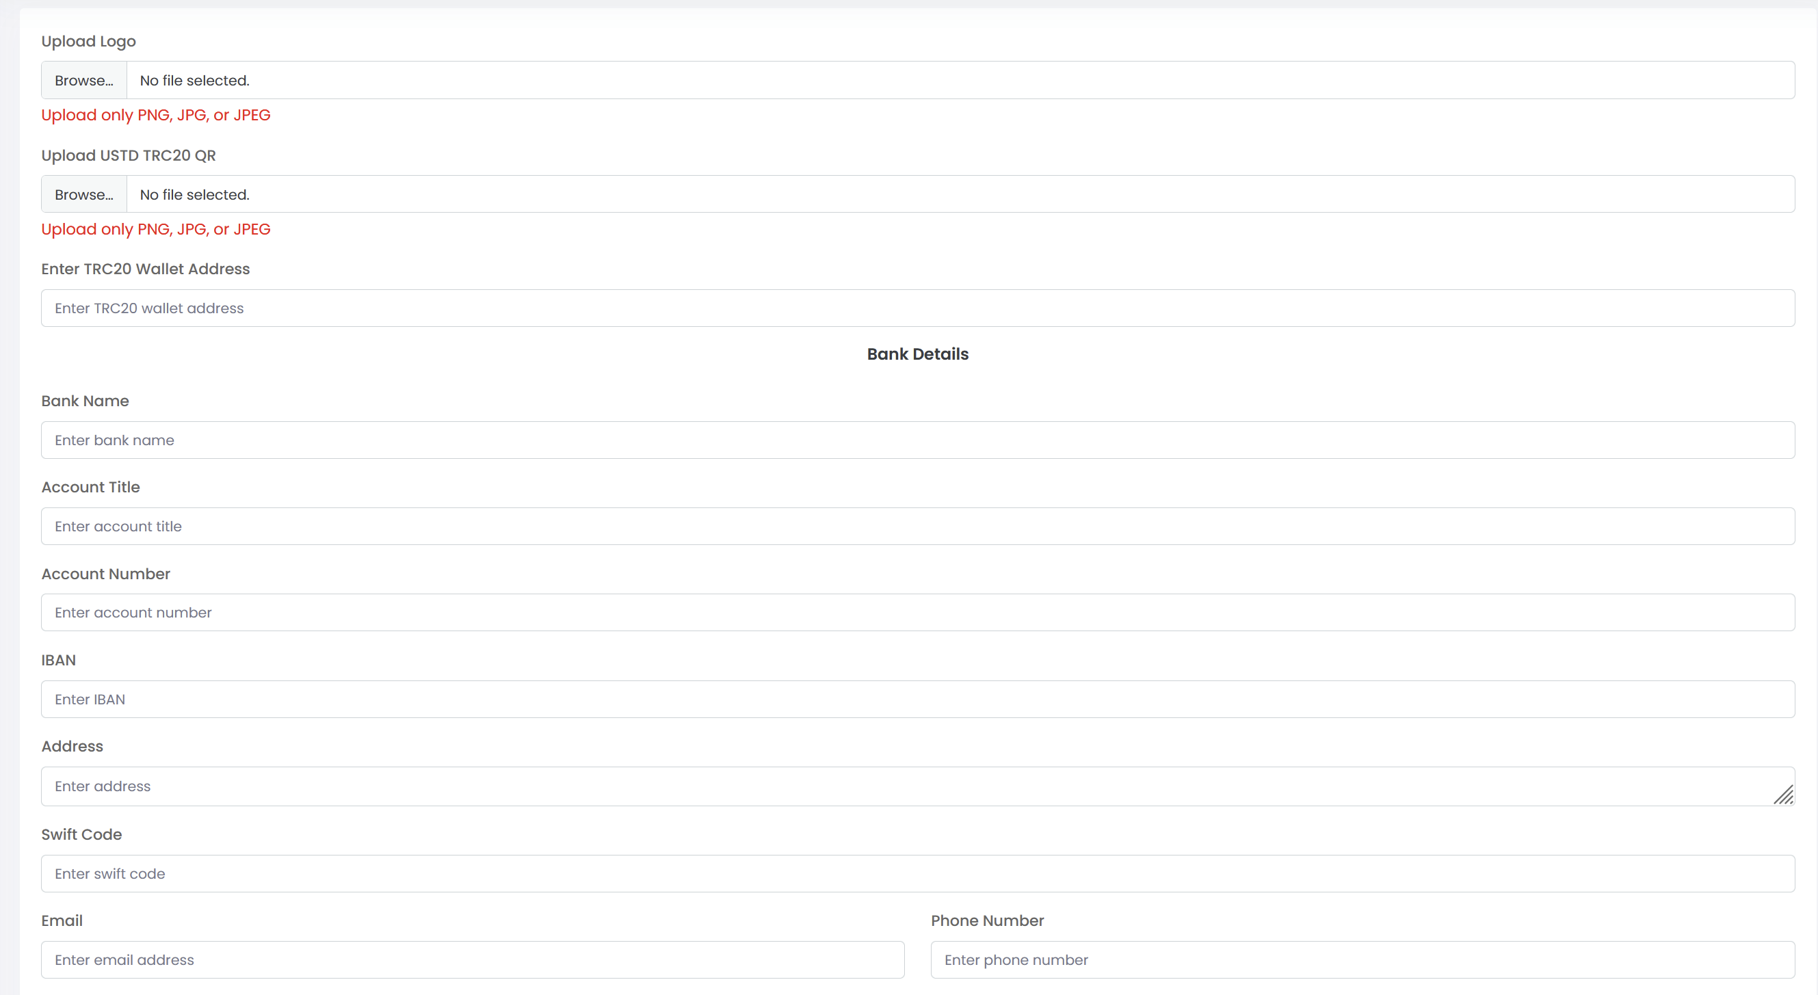
Task: Focus the IBAN input box
Action: [917, 700]
